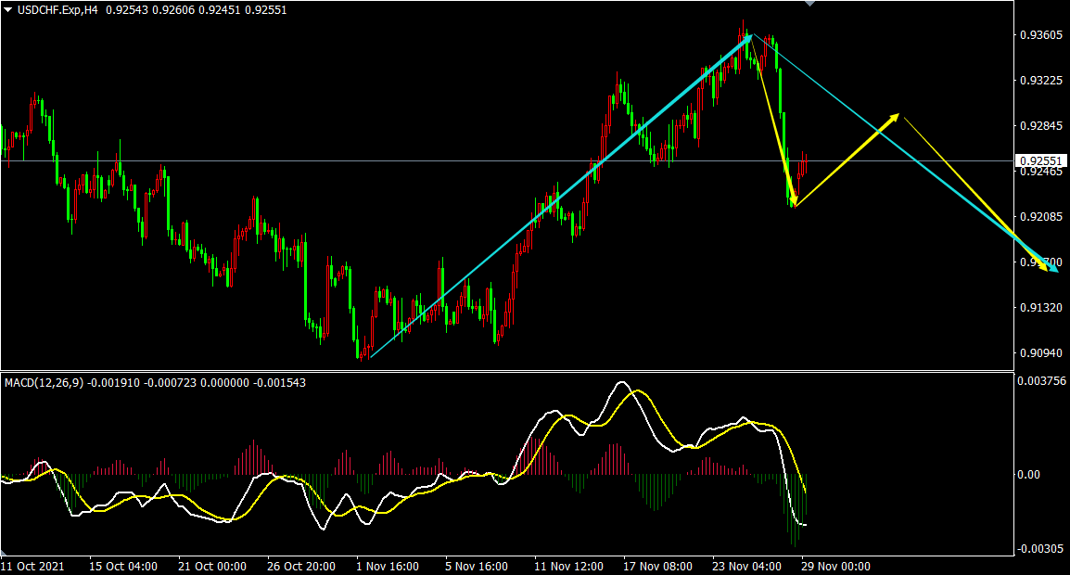
Task: Click the current price tag 0.92551
Action: click(1041, 160)
